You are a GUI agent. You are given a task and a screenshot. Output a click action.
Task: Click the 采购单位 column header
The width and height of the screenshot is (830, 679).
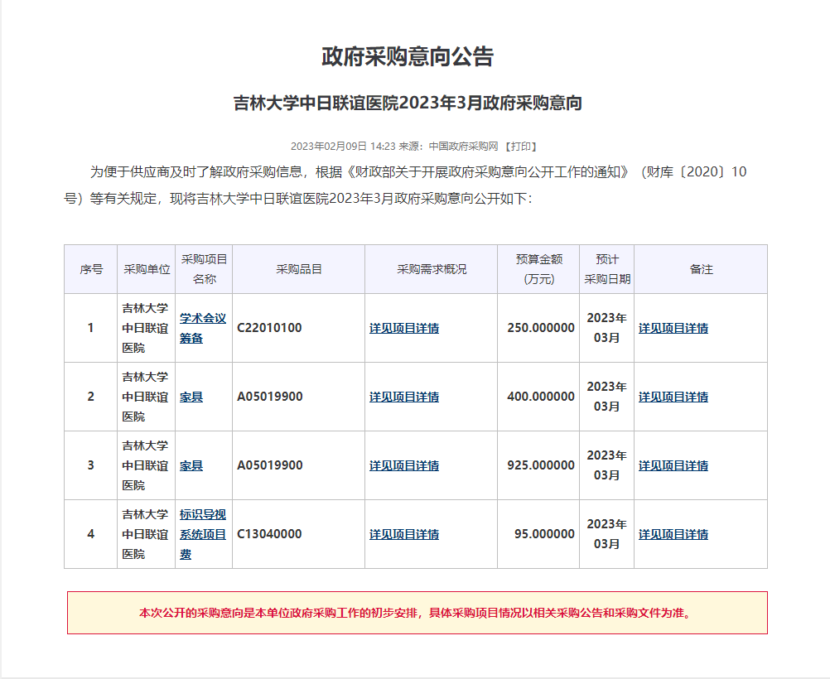pos(147,269)
